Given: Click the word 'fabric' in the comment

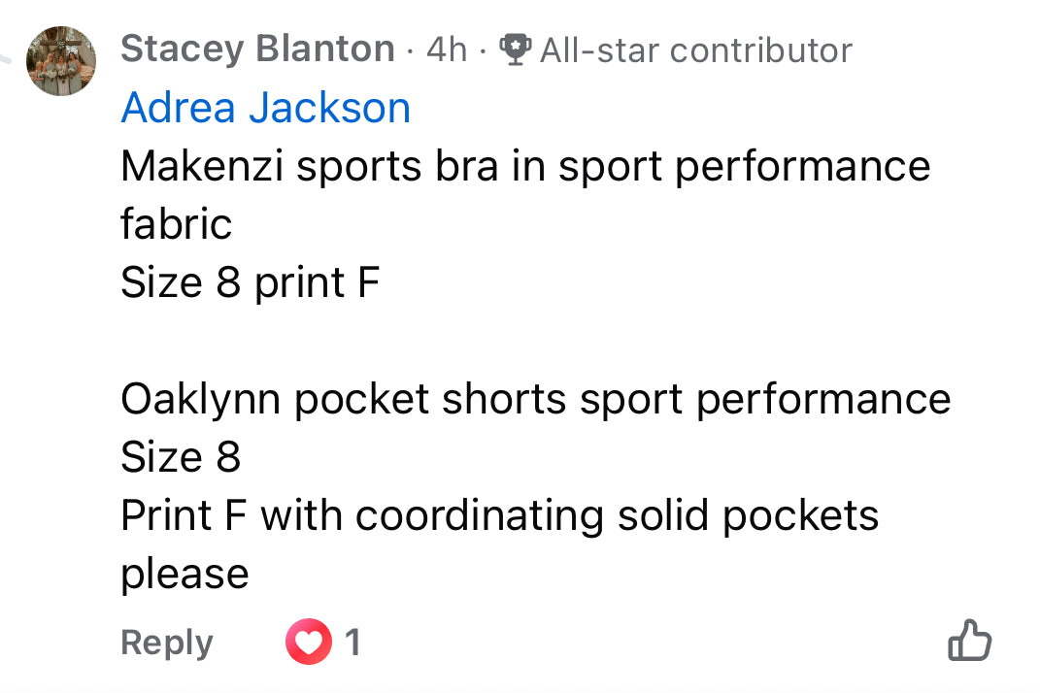Looking at the screenshot, I should (x=176, y=224).
